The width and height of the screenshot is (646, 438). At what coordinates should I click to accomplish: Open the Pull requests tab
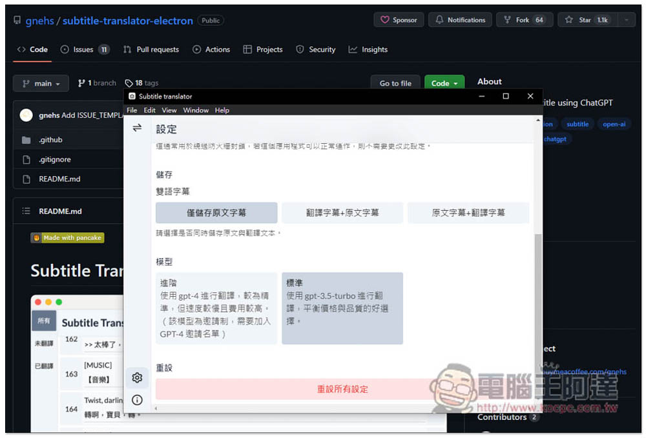(x=151, y=50)
